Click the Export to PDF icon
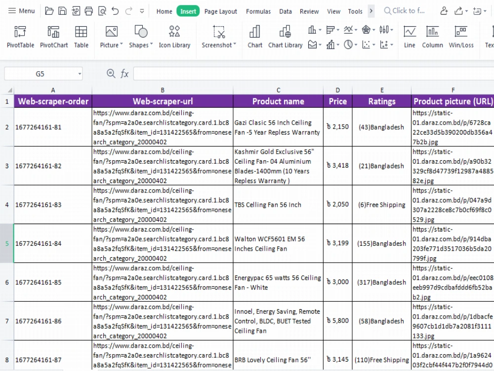Screen dimensions: 494x371 pyautogui.click(x=76, y=11)
